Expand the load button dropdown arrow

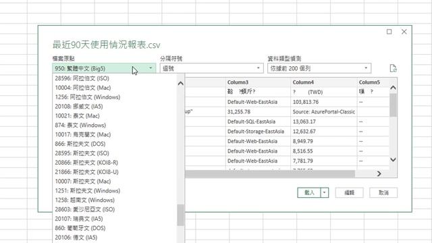(x=325, y=192)
